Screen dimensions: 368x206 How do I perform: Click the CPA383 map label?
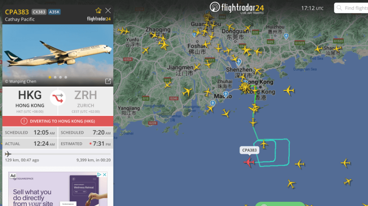[x=249, y=150]
